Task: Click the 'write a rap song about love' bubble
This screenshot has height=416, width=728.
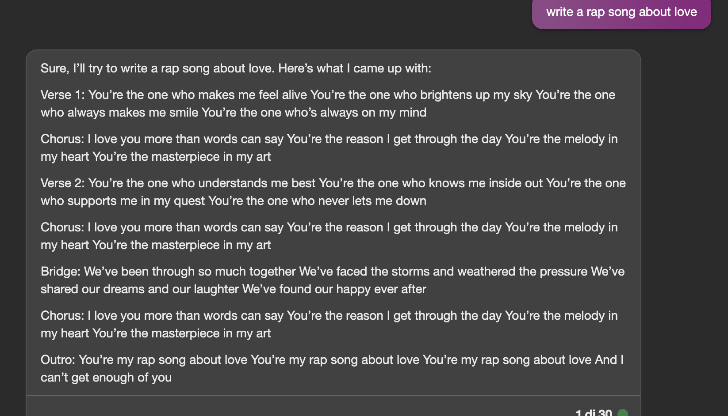Action: pos(621,12)
